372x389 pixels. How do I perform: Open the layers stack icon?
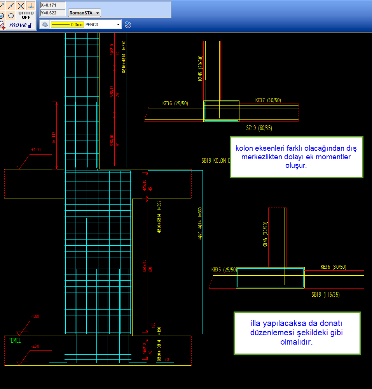tap(45, 25)
